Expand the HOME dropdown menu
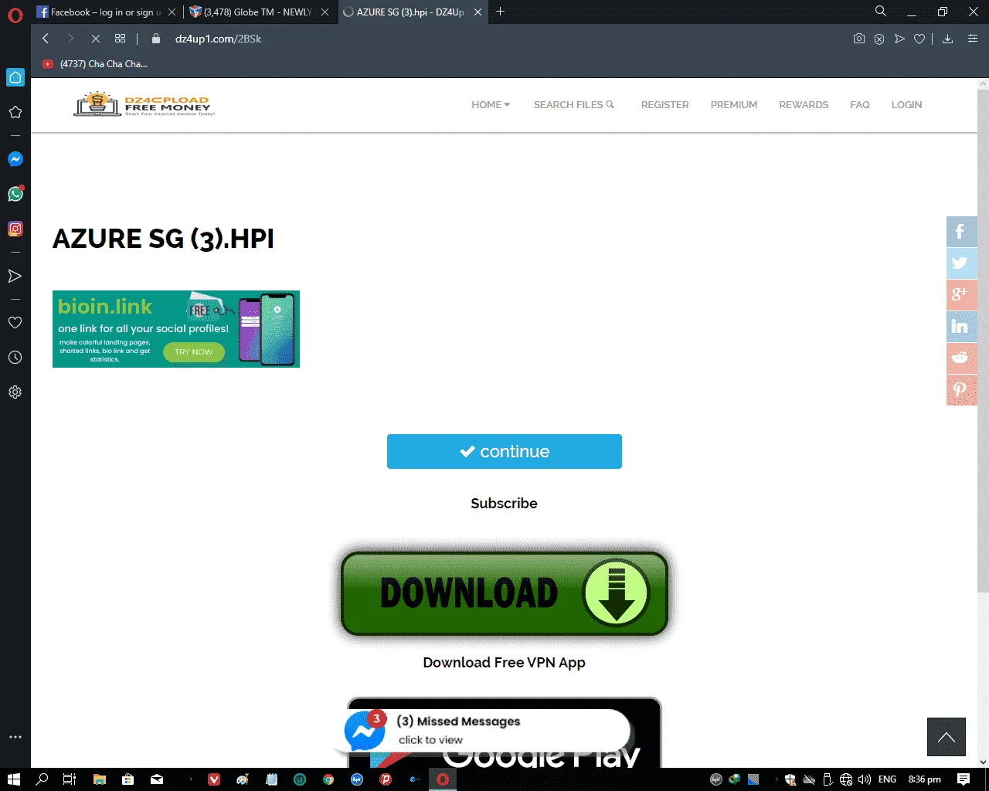The width and height of the screenshot is (989, 791). click(x=491, y=105)
